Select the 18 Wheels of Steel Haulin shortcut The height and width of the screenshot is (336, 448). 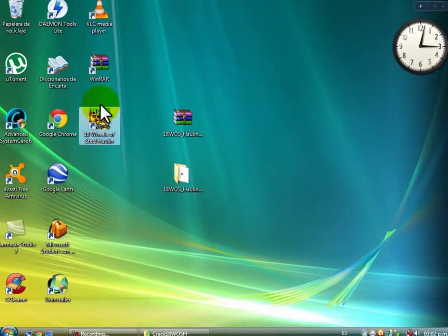pyautogui.click(x=99, y=126)
